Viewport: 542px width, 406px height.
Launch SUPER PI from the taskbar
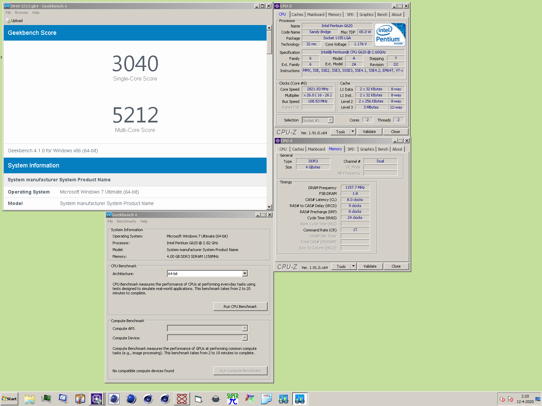[x=233, y=399]
